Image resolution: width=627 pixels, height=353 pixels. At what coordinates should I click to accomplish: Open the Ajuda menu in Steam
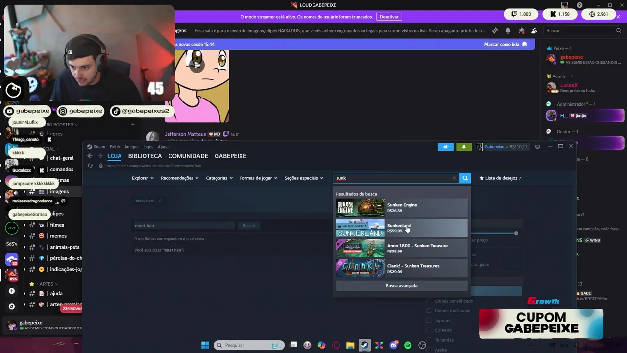pyautogui.click(x=163, y=147)
